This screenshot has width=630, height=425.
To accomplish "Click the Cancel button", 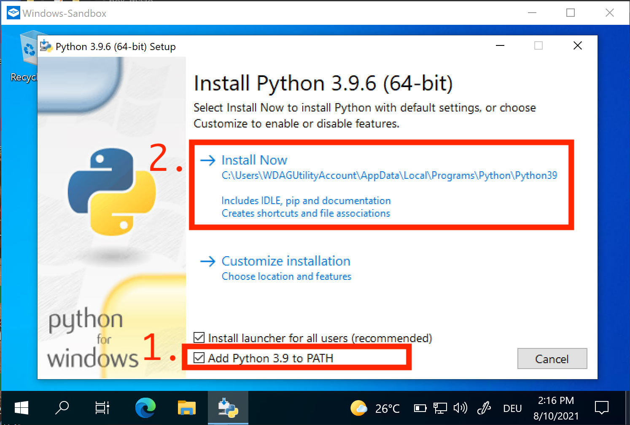I will click(552, 359).
